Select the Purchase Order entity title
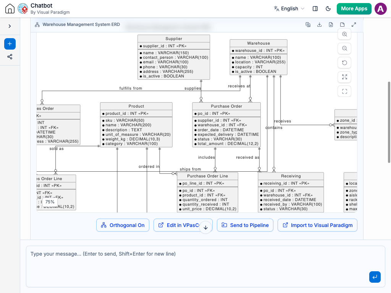 tap(226, 106)
